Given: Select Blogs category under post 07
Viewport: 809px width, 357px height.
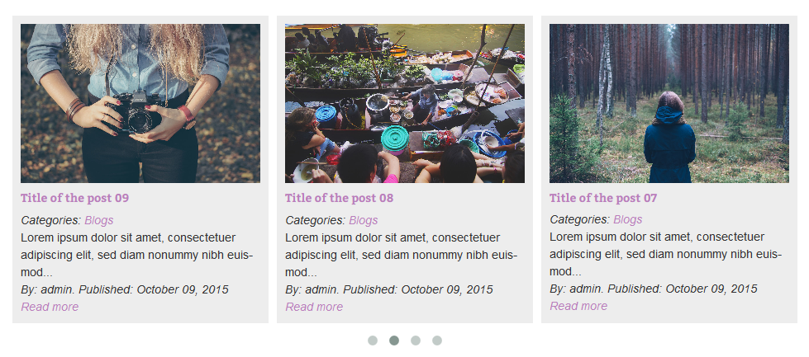Looking at the screenshot, I should click(628, 220).
